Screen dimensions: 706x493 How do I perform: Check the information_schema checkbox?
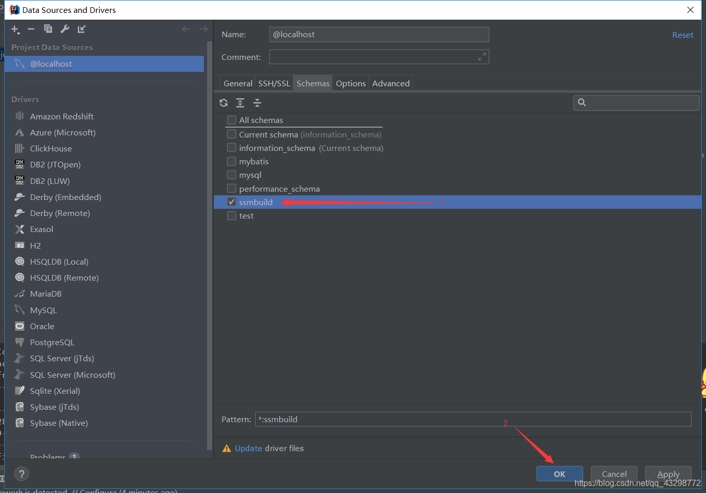pos(231,148)
